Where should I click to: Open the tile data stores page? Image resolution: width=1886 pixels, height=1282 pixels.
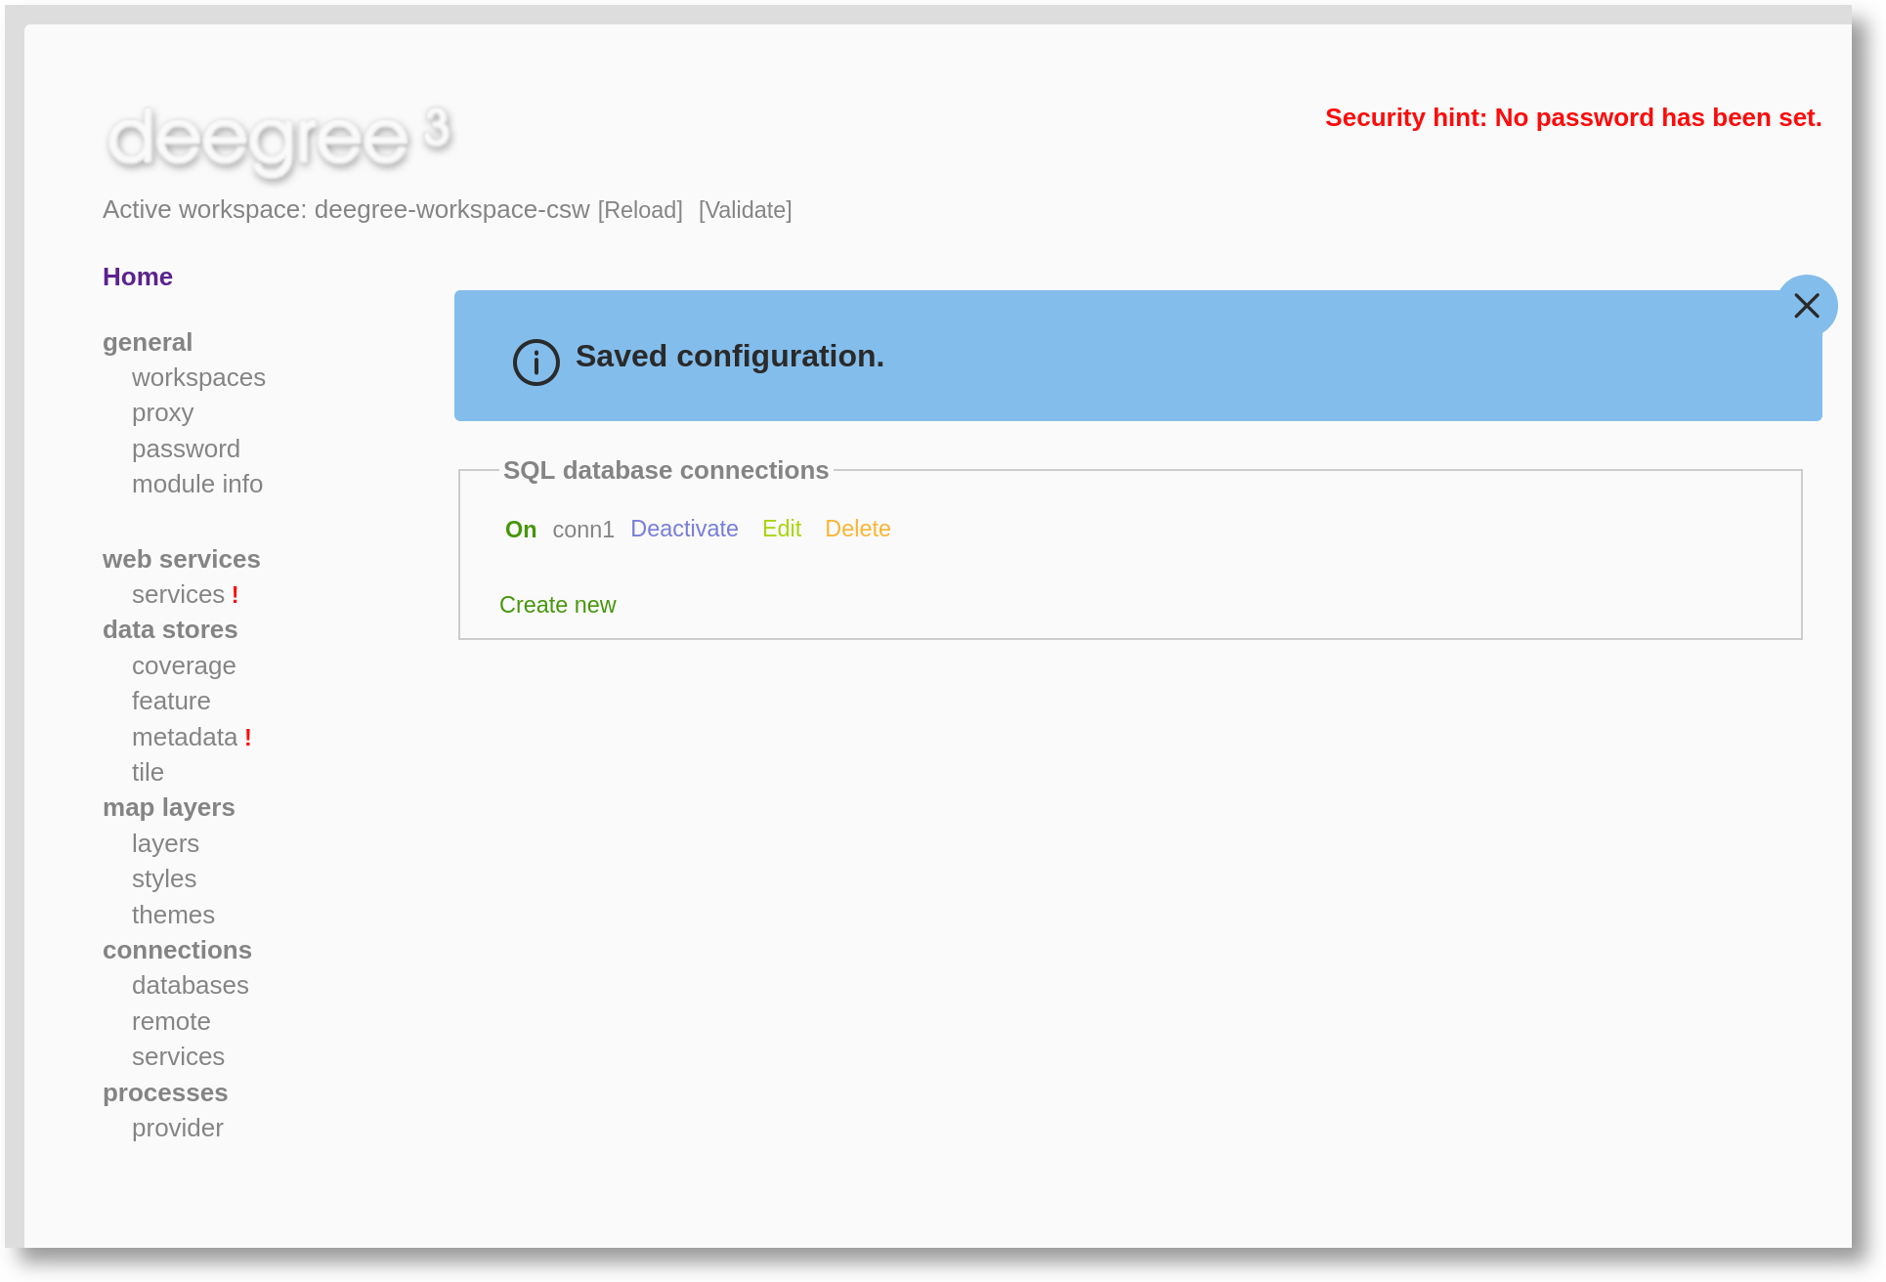point(148,772)
